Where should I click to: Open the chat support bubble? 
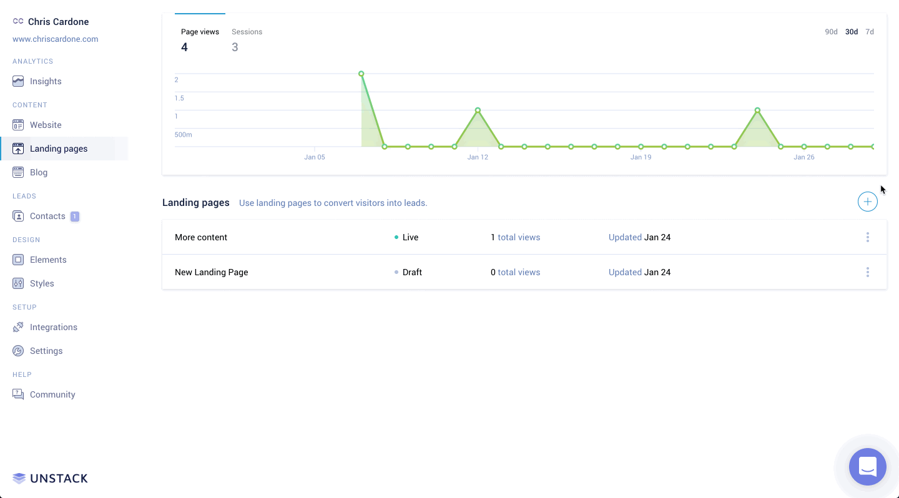click(867, 466)
